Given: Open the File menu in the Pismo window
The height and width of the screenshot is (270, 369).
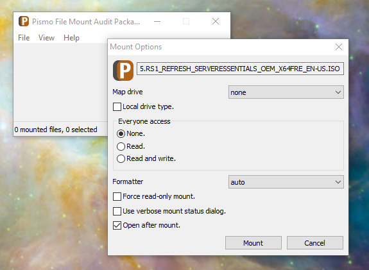Looking at the screenshot, I should [24, 38].
